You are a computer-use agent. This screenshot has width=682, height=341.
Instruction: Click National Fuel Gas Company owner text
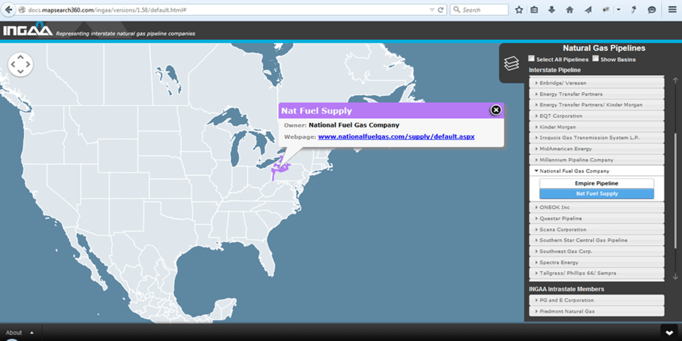[x=354, y=125]
